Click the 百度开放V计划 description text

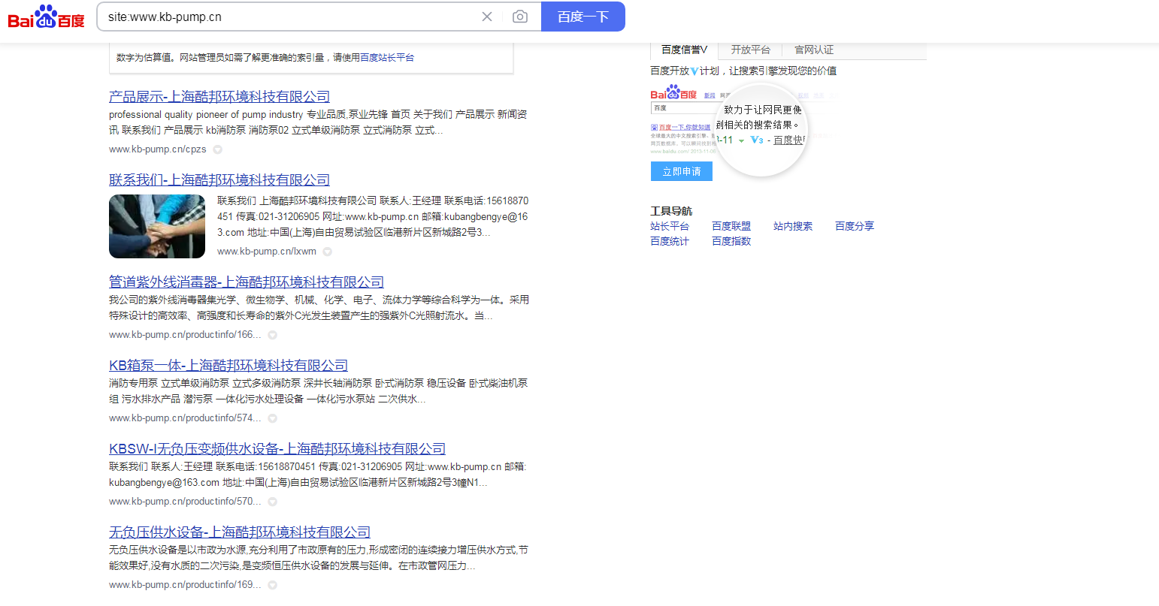click(x=743, y=71)
